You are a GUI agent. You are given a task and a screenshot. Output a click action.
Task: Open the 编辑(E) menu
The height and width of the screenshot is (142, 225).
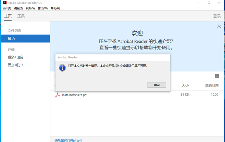(18, 8)
